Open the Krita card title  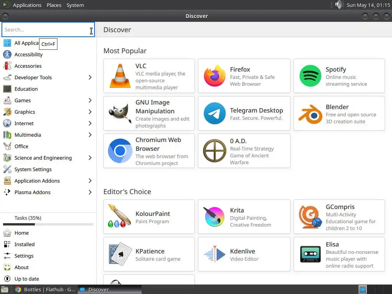[x=237, y=210]
